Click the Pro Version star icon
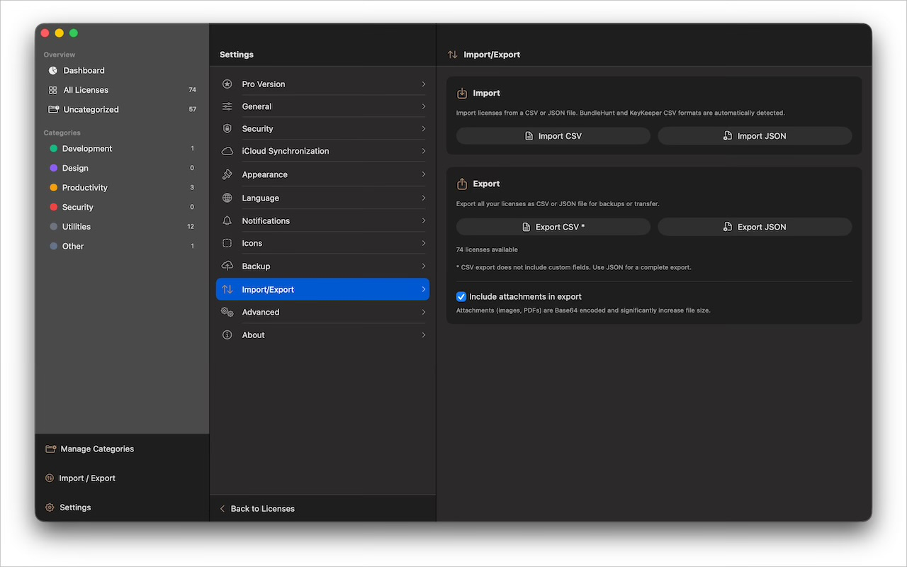The width and height of the screenshot is (907, 567). coord(227,84)
